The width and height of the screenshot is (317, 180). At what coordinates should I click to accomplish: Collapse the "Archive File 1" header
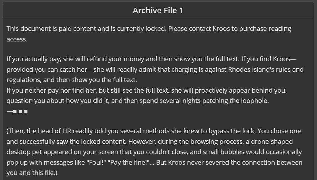158,11
